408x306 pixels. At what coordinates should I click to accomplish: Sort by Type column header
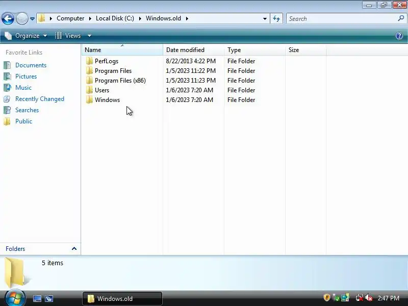coord(254,49)
